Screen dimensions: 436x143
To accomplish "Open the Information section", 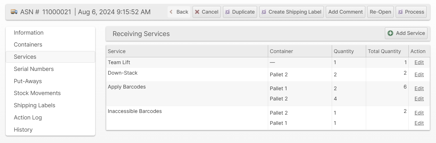I will click(29, 33).
